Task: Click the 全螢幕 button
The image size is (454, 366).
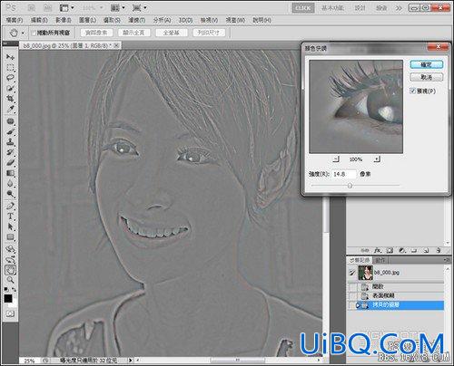Action: (x=172, y=33)
